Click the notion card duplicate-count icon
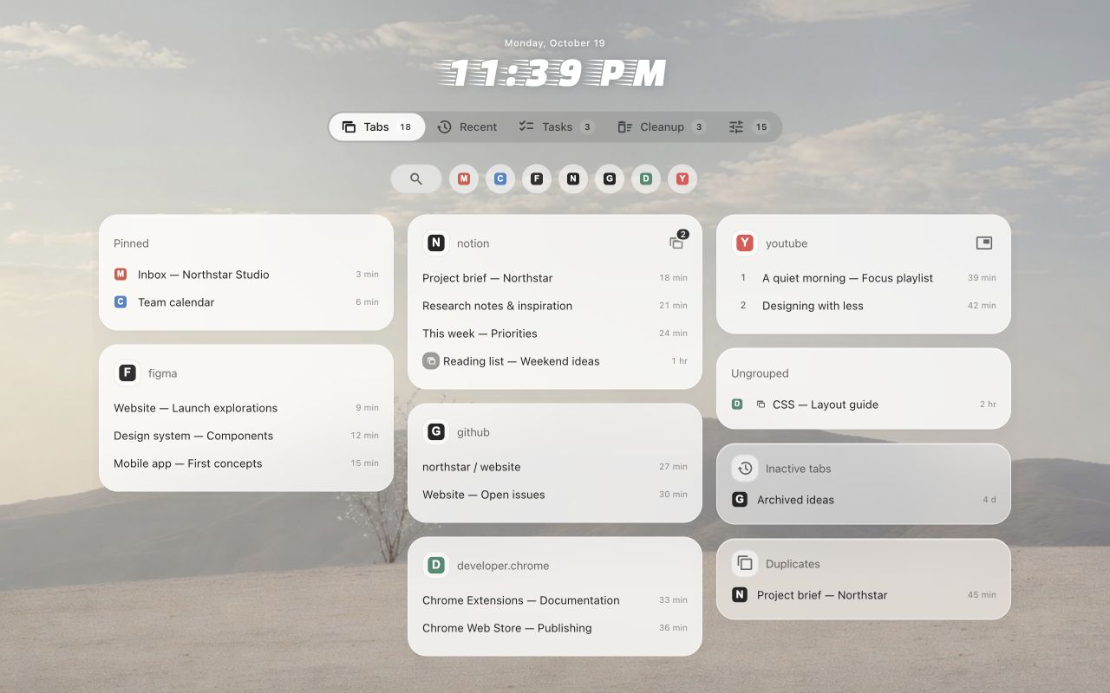The image size is (1110, 693). pos(677,242)
